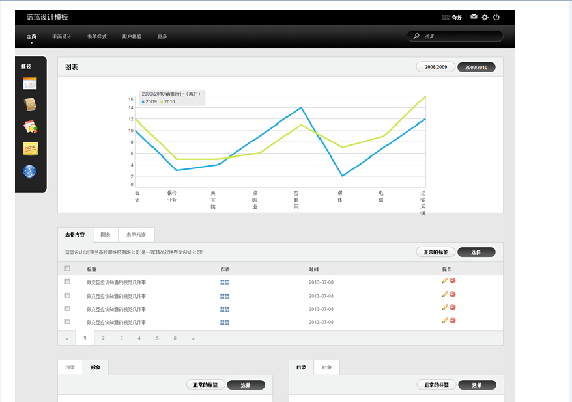572x402 pixels.
Task: Go to previous page with « arrow
Action: click(x=66, y=338)
